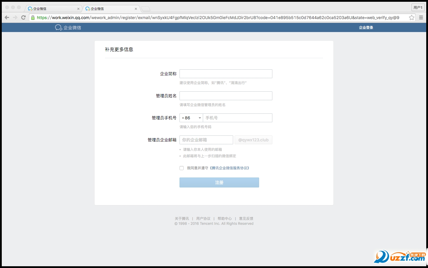Select the second 企业微信 tab
This screenshot has height=268, width=428.
[111, 9]
